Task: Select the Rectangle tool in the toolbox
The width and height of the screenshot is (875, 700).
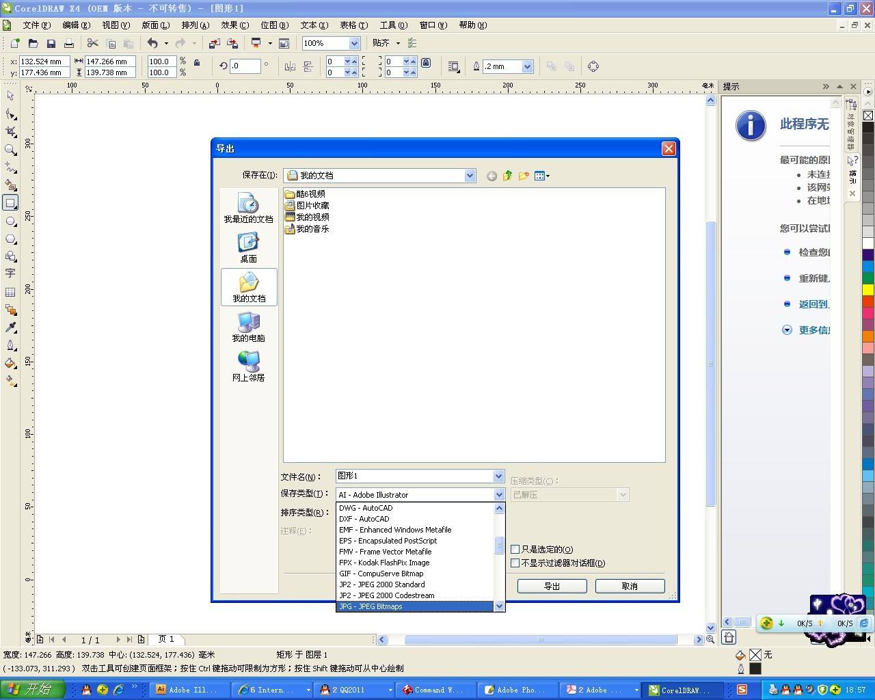Action: (10, 203)
